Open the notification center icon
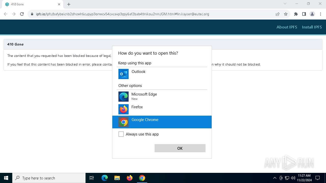This screenshot has height=183, width=326. click(318, 178)
